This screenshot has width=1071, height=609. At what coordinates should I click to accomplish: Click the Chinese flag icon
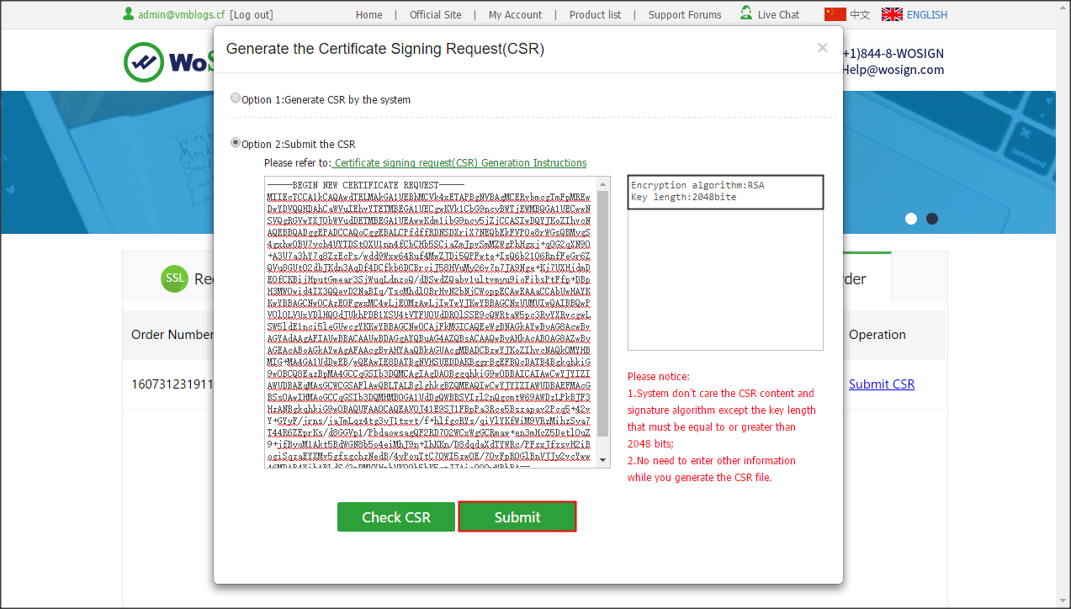point(835,14)
